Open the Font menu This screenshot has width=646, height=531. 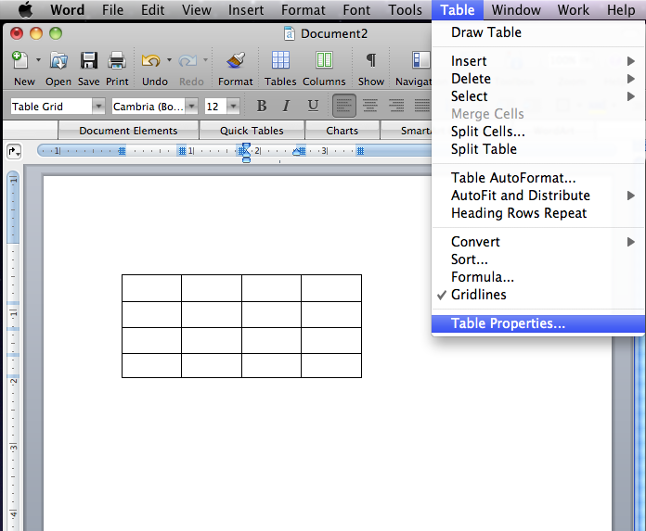point(356,10)
